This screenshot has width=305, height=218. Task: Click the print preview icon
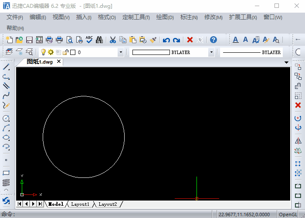point(69,40)
